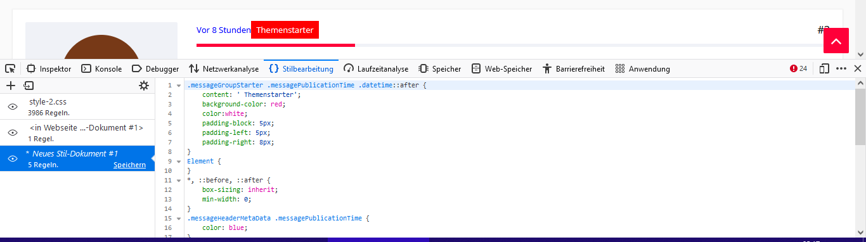The width and height of the screenshot is (866, 242).
Task: Toggle visibility of Neues Stil-Dokument #1
Action: point(12,158)
